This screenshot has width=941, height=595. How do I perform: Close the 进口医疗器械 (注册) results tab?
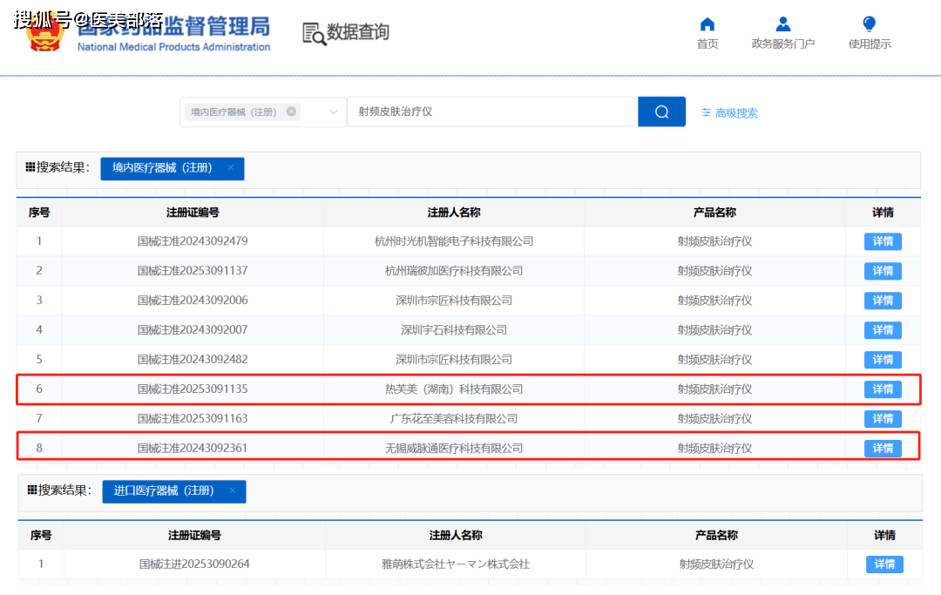233,490
